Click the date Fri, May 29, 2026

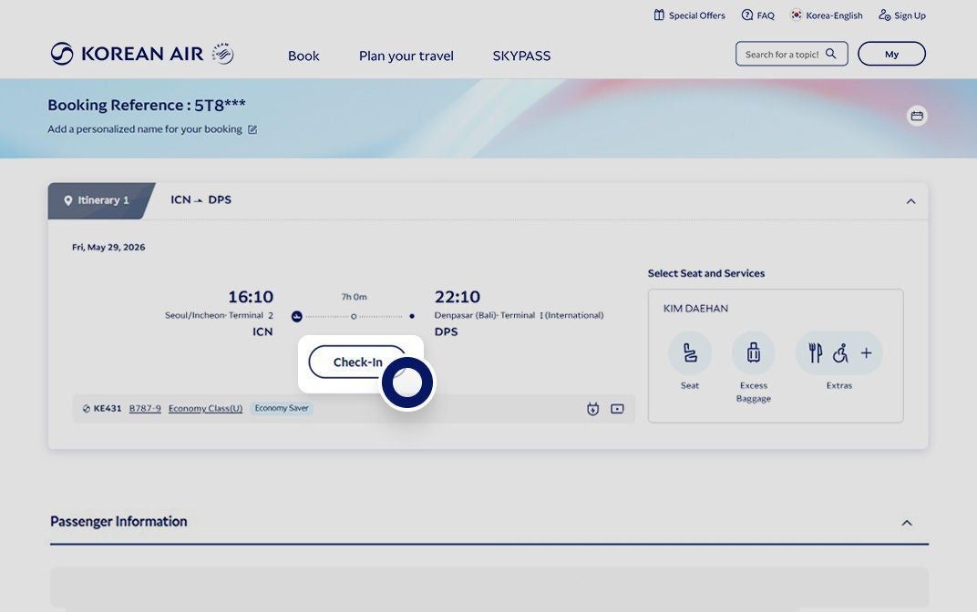pyautogui.click(x=108, y=247)
